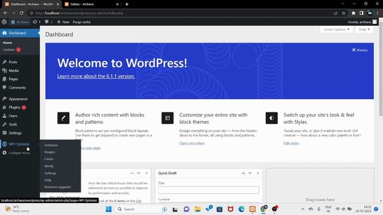Click the pencil icon for blocks and patterns
The height and width of the screenshot is (215, 383).
pos(63,118)
